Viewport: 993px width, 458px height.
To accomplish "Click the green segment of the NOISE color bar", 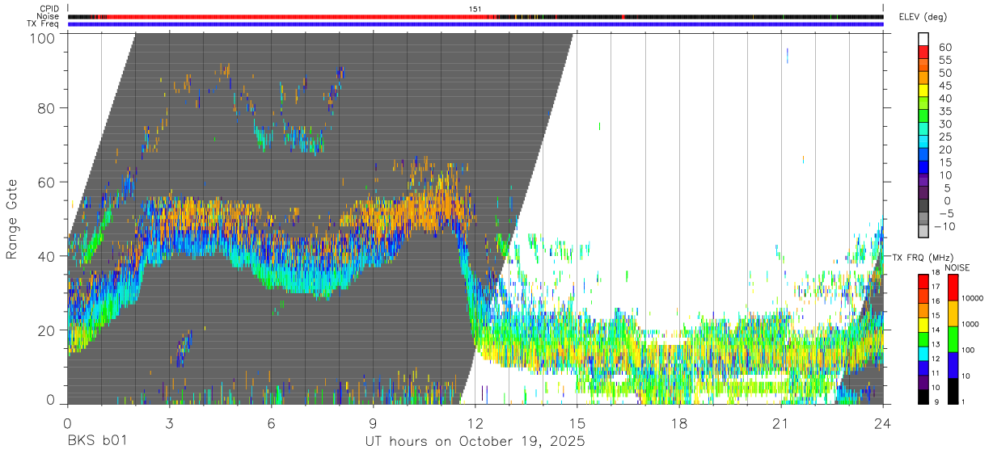I will pos(953,338).
